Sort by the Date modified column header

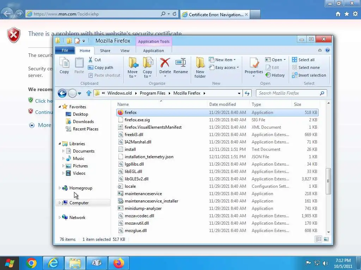[228, 104]
